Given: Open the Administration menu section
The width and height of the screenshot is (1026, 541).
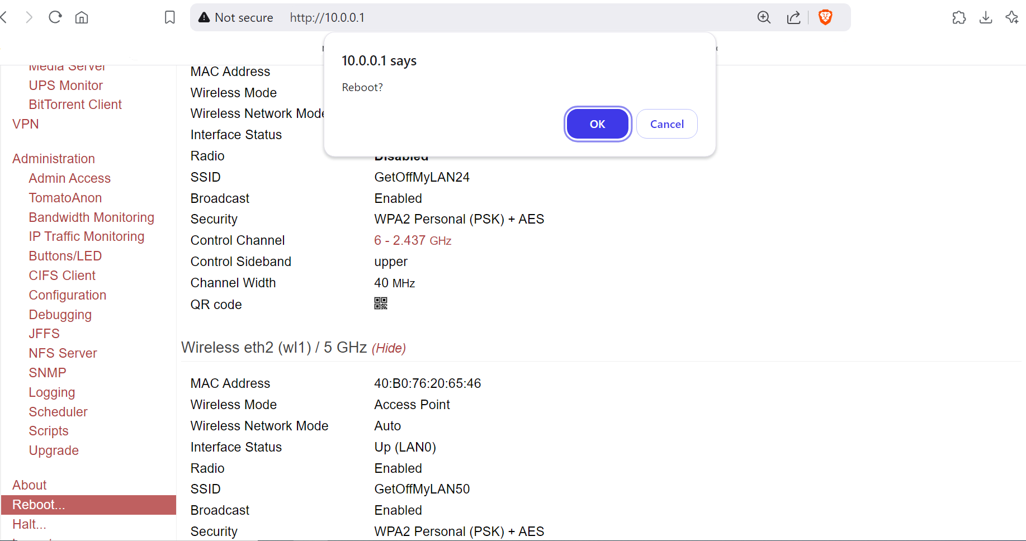Looking at the screenshot, I should 54,159.
